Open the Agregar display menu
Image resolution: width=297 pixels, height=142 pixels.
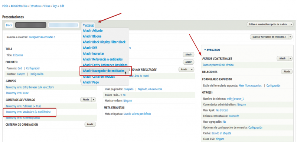tap(88, 25)
